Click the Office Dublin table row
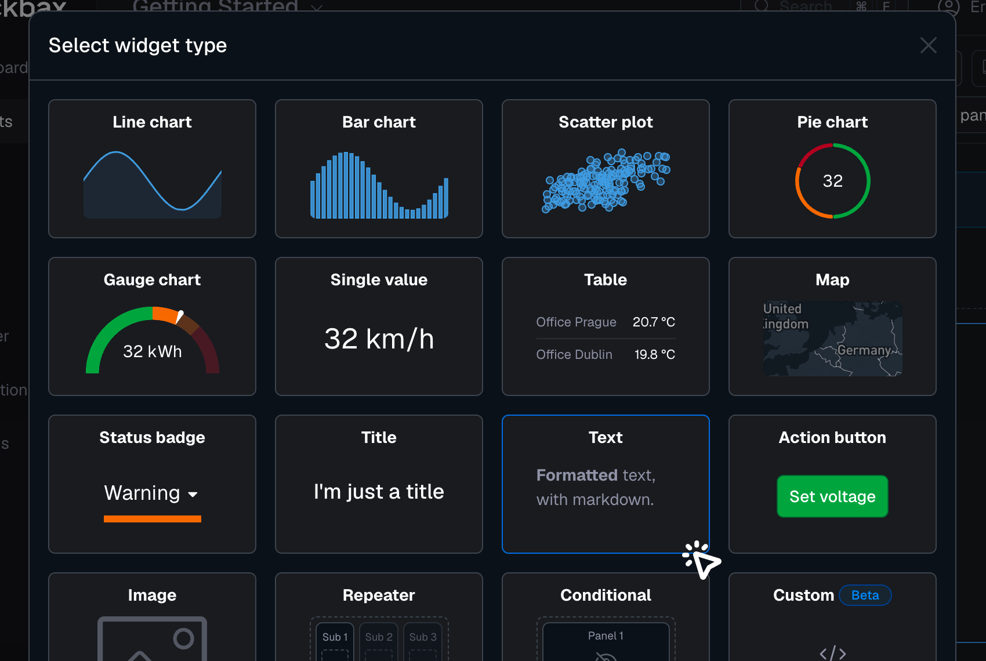This screenshot has width=986, height=661. pyautogui.click(x=606, y=354)
